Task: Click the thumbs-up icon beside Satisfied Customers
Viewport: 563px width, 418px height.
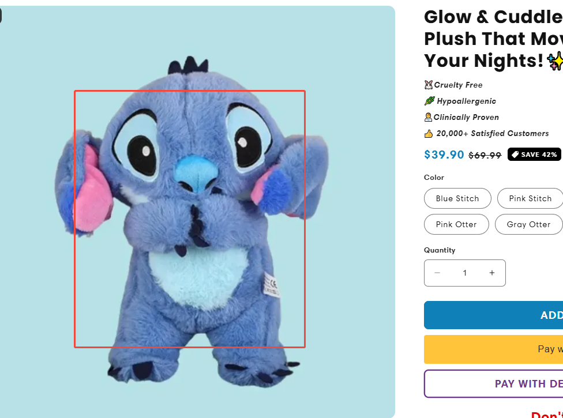Action: tap(429, 134)
